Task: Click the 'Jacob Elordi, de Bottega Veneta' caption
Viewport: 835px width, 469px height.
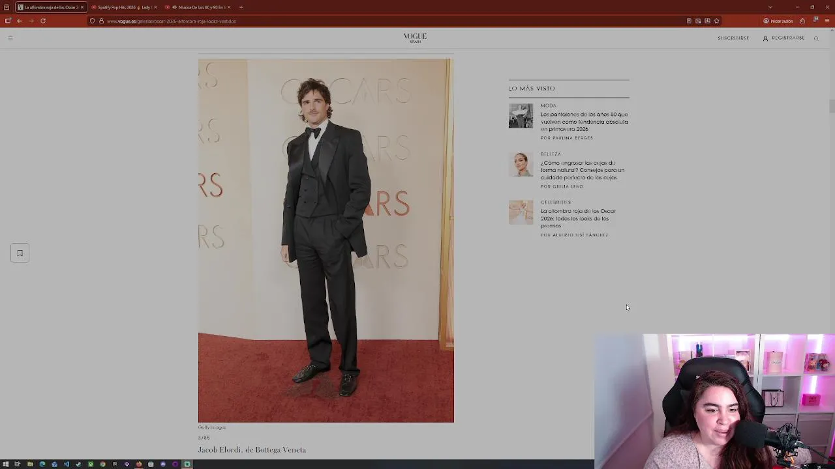Action: coord(252,450)
